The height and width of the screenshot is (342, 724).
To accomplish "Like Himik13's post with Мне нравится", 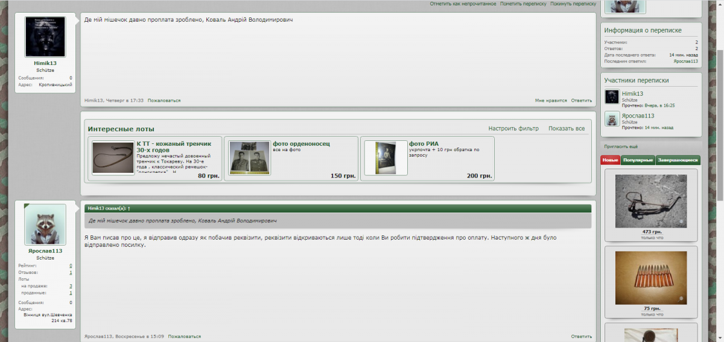I will [551, 101].
